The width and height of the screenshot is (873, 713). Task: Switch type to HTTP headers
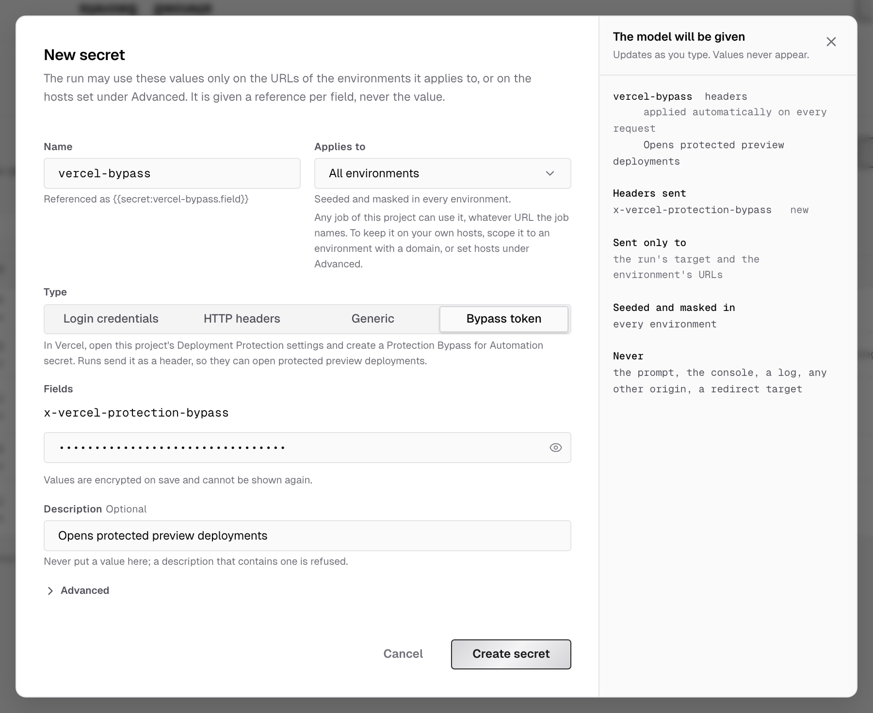pyautogui.click(x=242, y=319)
